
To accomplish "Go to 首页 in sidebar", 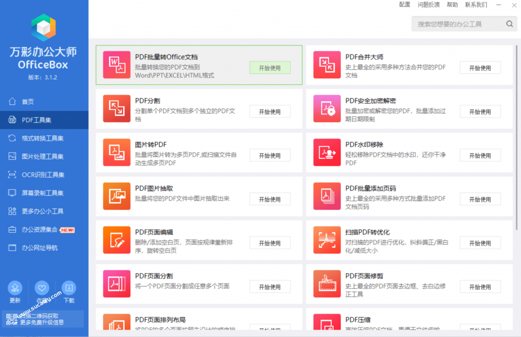I will [44, 102].
